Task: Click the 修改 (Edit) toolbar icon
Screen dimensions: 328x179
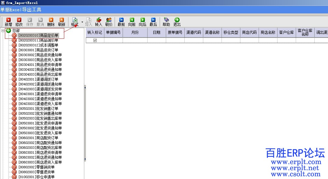Action: tap(19, 22)
